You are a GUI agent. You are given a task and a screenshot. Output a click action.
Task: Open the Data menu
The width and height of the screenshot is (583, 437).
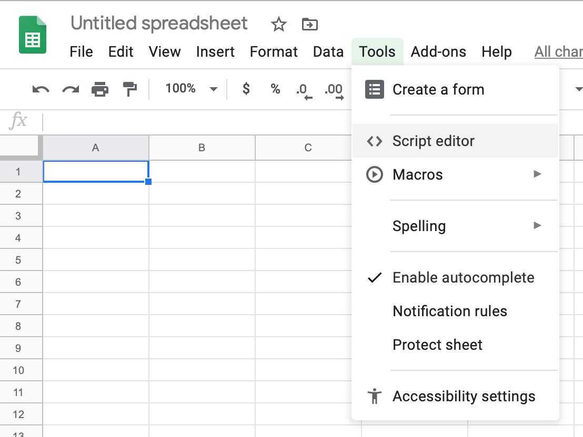[x=328, y=51]
